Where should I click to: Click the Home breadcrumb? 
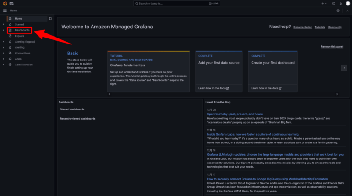[13, 11]
